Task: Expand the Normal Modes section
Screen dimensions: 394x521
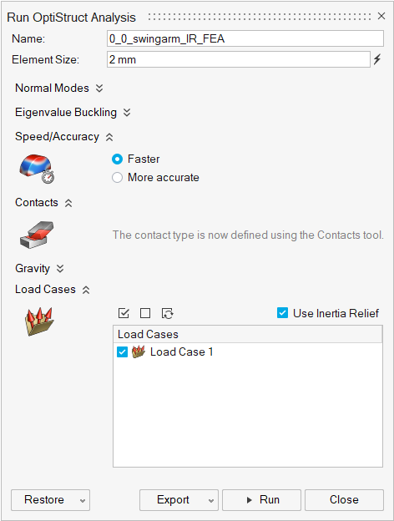Action: click(99, 89)
